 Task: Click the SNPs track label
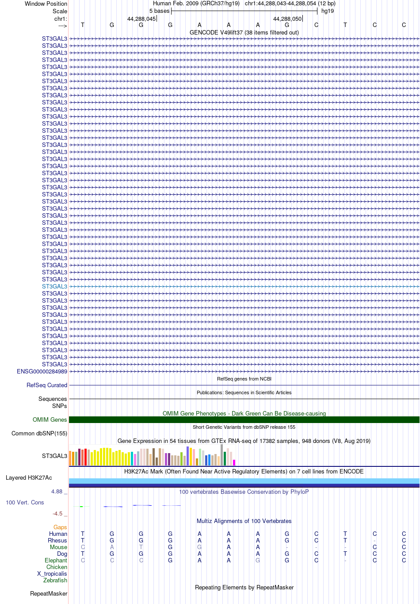point(60,406)
